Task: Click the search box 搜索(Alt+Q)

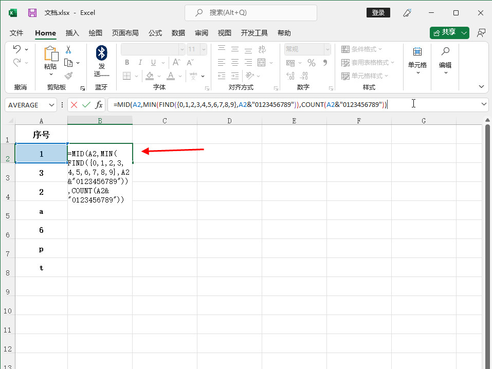Action: [251, 12]
